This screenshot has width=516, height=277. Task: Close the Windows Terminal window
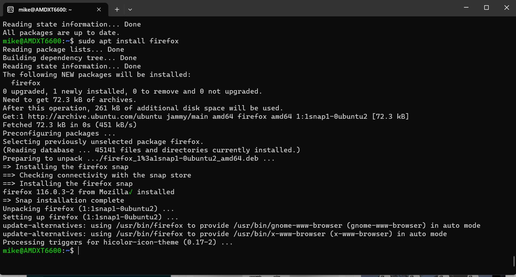click(x=507, y=8)
